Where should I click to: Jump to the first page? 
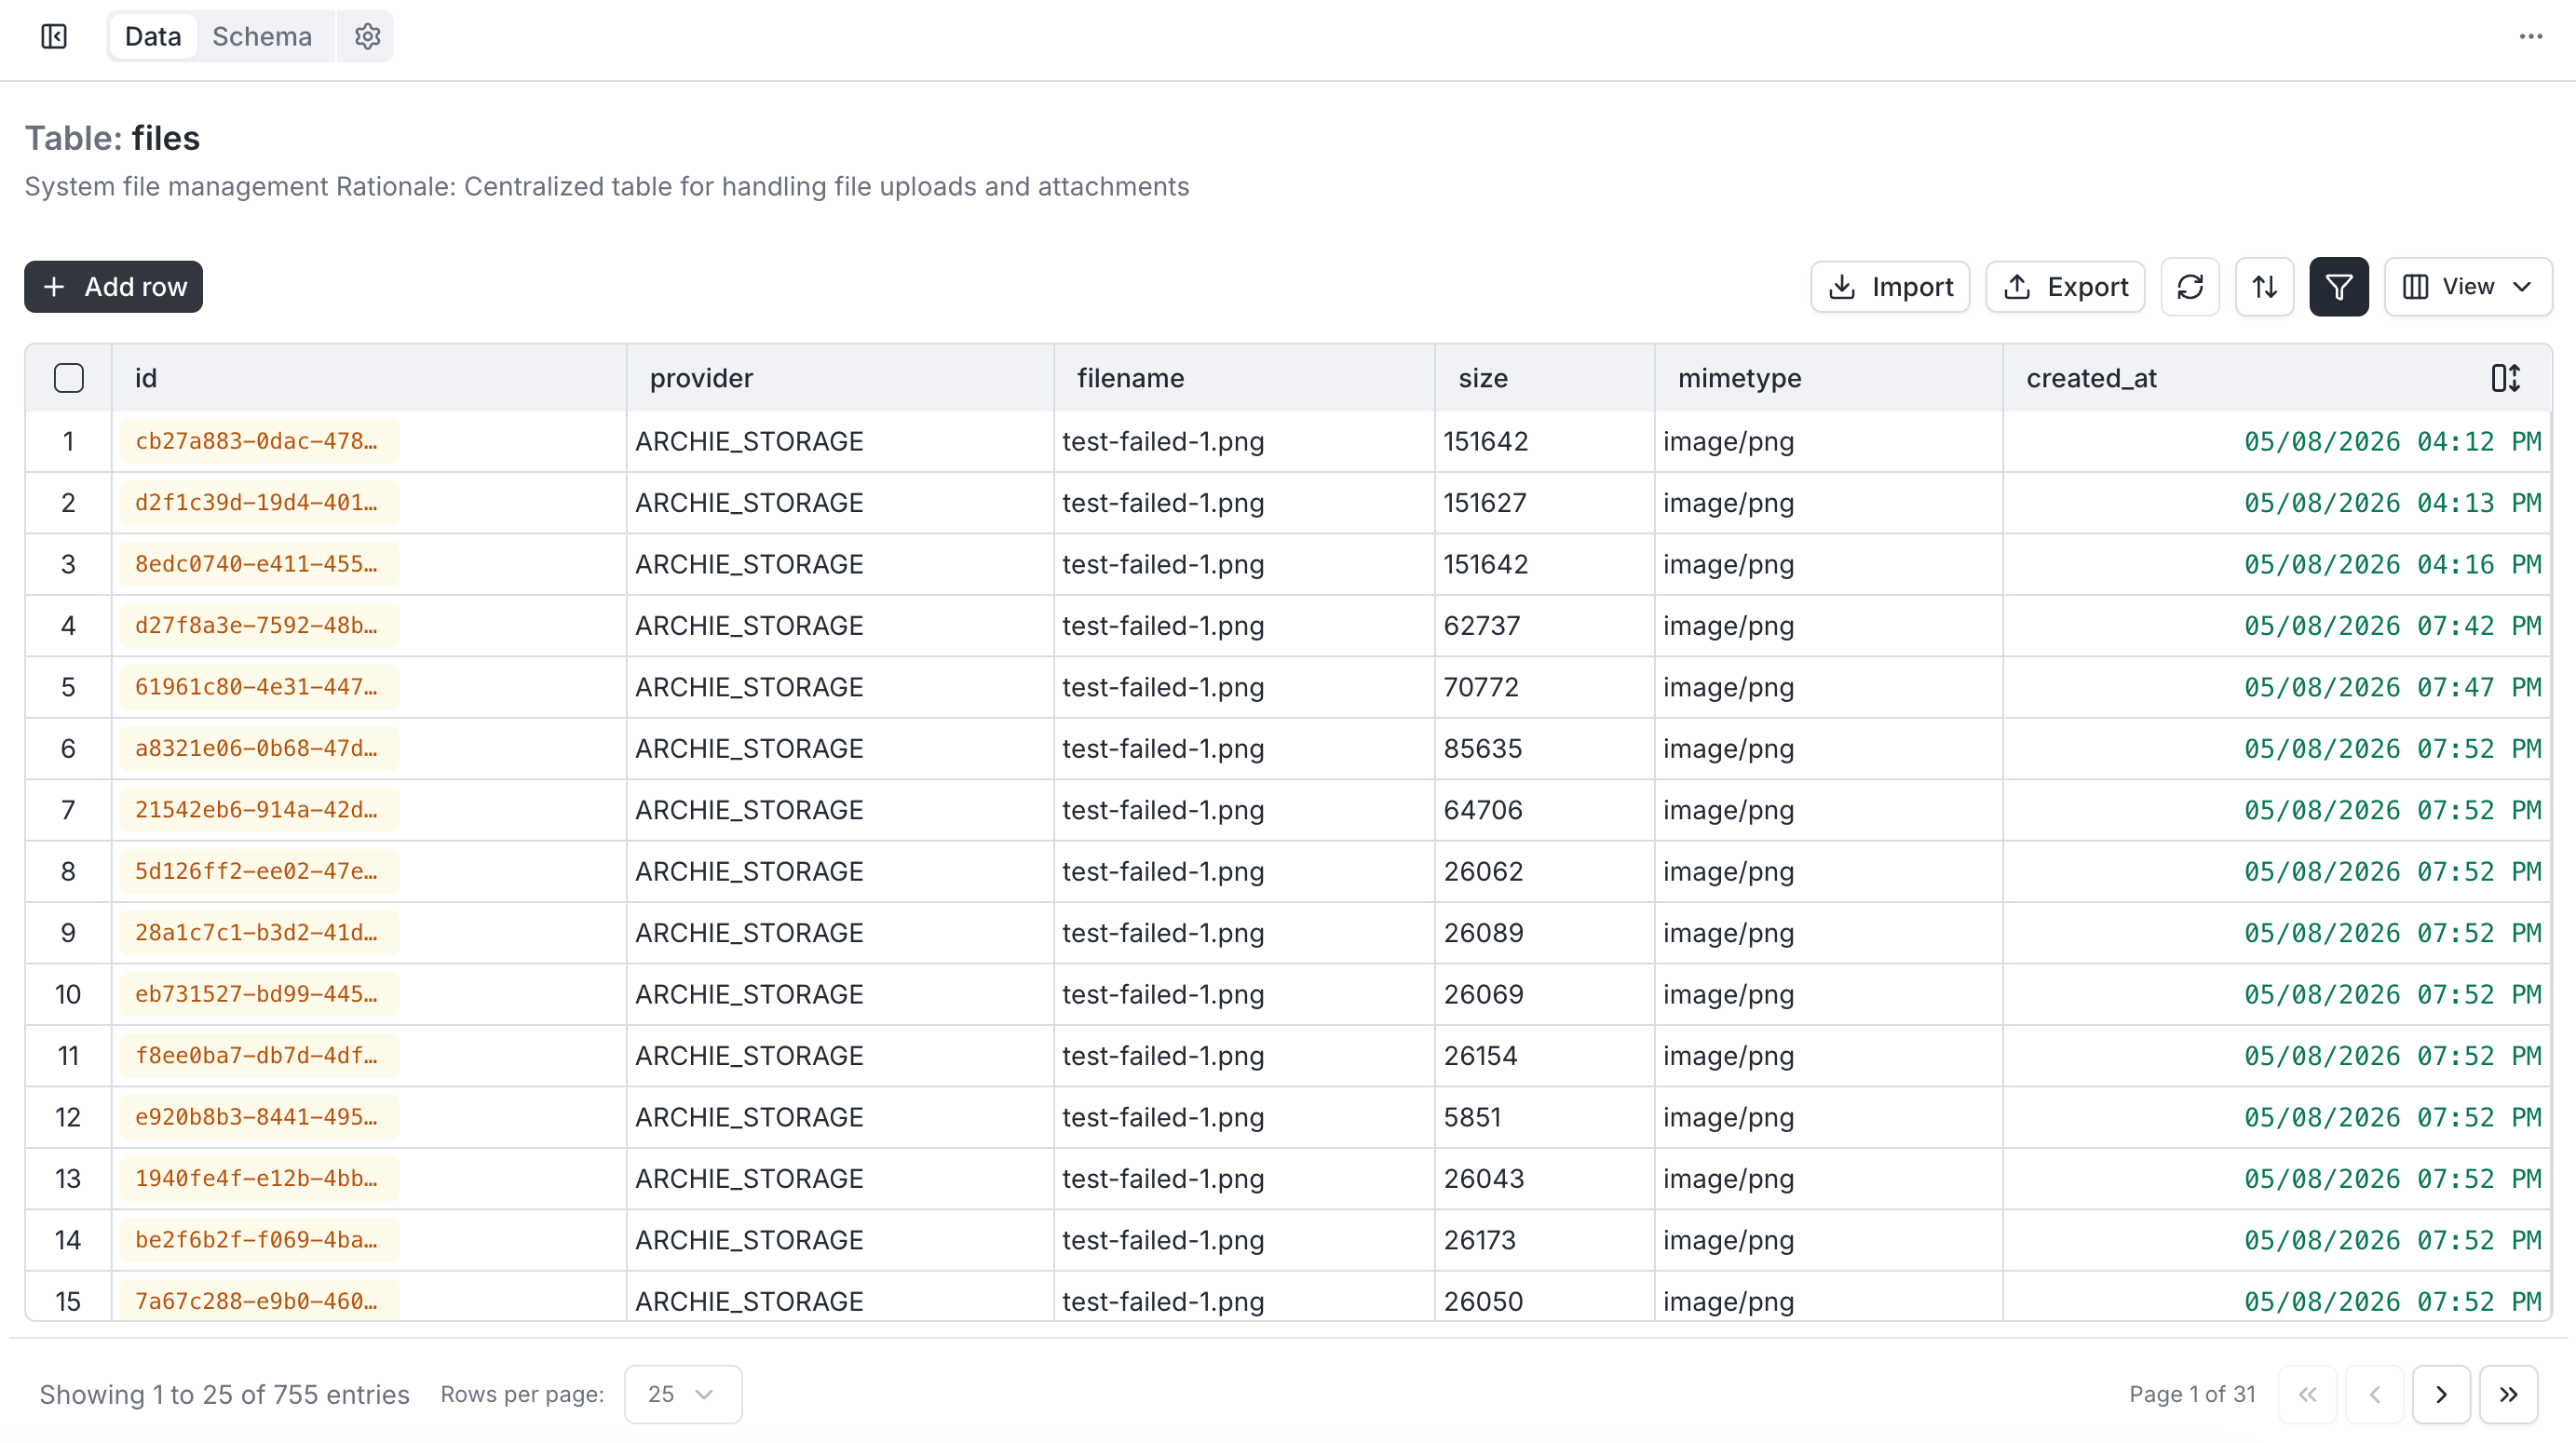2307,1394
